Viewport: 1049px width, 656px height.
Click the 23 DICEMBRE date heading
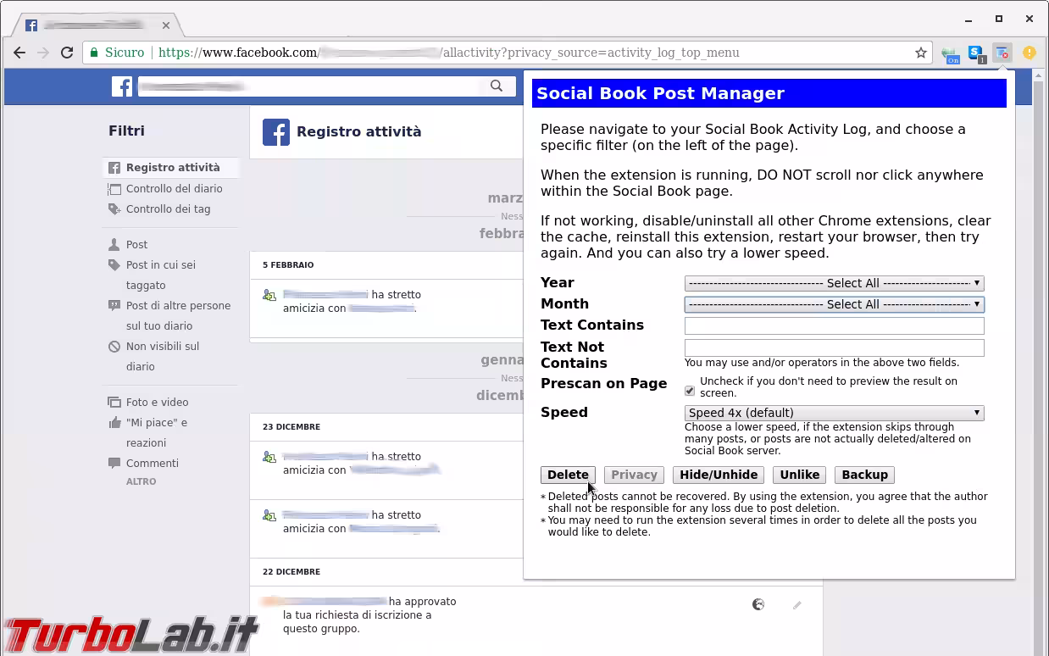point(291,426)
